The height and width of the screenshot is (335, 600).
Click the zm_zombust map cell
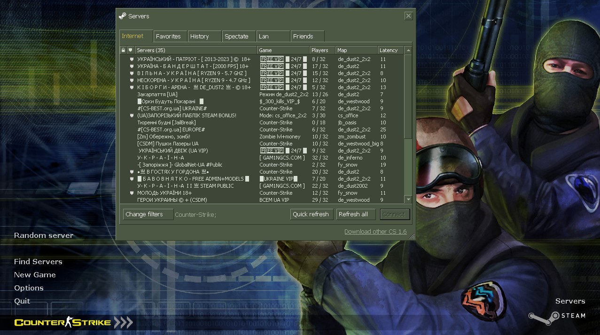351,137
